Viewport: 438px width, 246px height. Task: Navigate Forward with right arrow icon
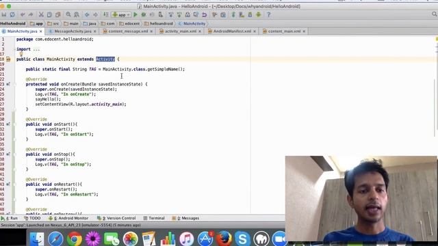point(95,14)
